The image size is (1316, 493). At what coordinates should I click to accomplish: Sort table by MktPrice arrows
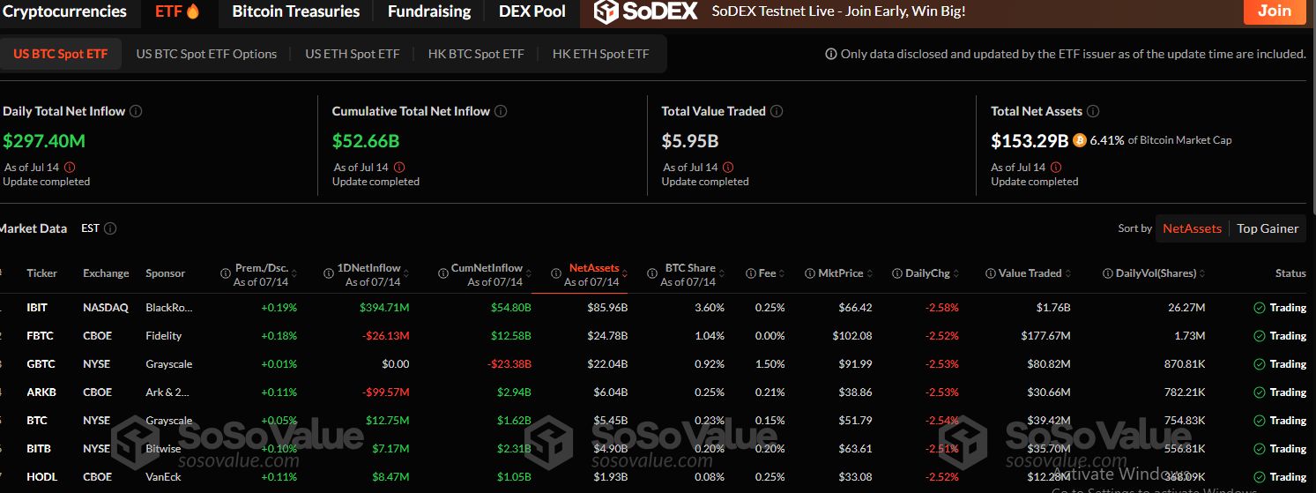869,273
